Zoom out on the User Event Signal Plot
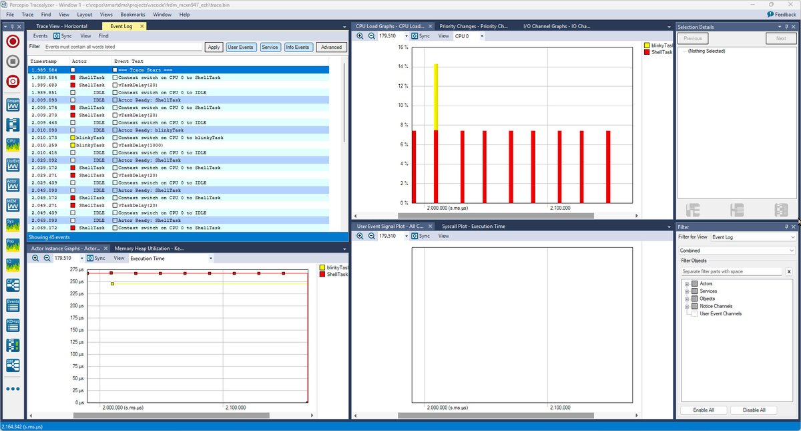The width and height of the screenshot is (801, 431). tap(371, 236)
